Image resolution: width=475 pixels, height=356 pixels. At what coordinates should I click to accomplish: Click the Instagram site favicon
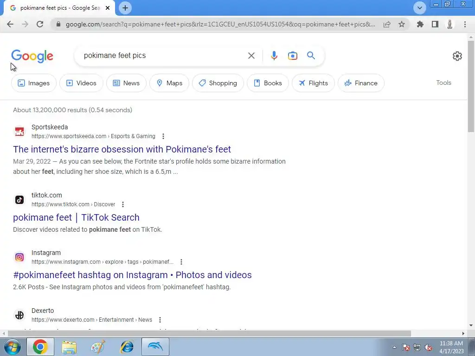(19, 257)
